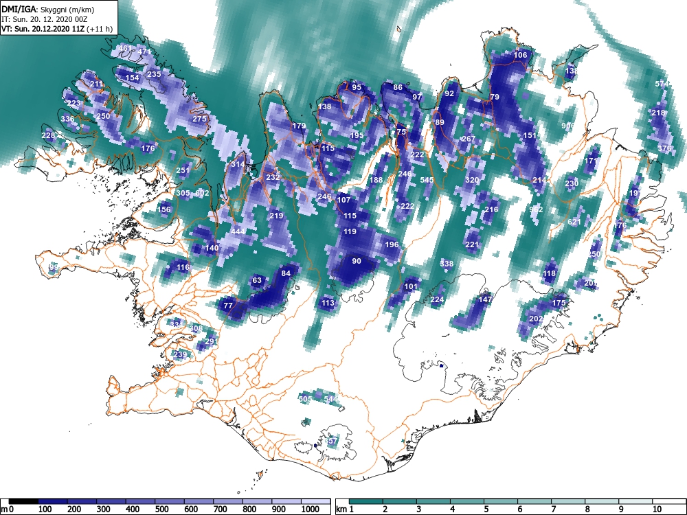The image size is (687, 515).
Task: Click the map value 376
Action: click(664, 148)
